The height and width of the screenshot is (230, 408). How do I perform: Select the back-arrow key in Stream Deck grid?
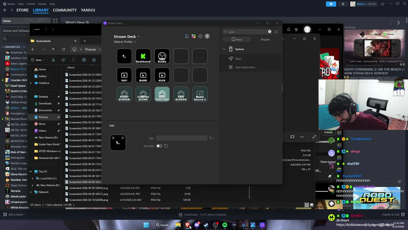click(124, 57)
